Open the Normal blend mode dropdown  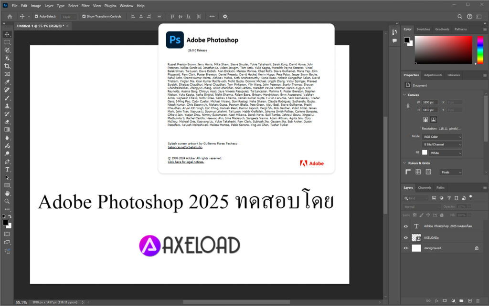(x=421, y=207)
